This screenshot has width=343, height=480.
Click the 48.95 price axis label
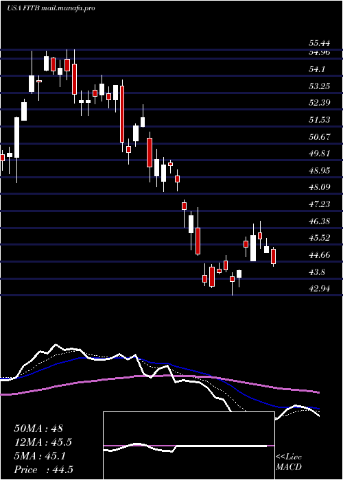[319, 171]
